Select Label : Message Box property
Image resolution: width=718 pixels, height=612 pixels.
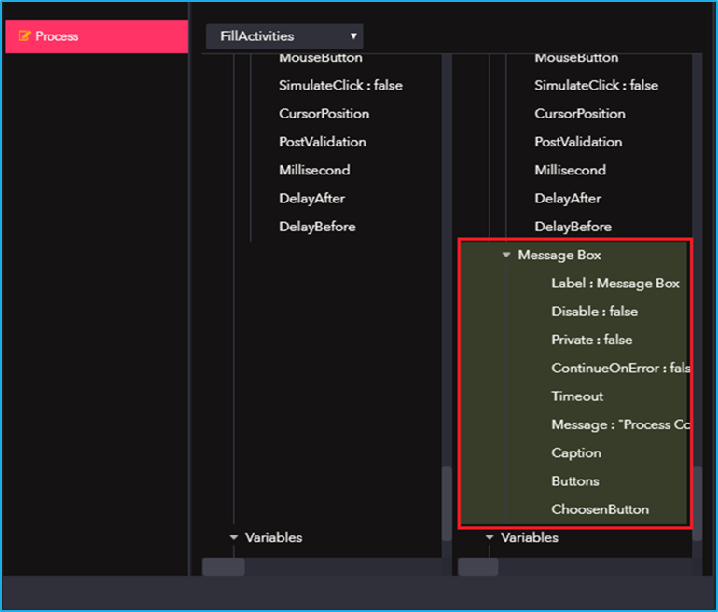615,283
